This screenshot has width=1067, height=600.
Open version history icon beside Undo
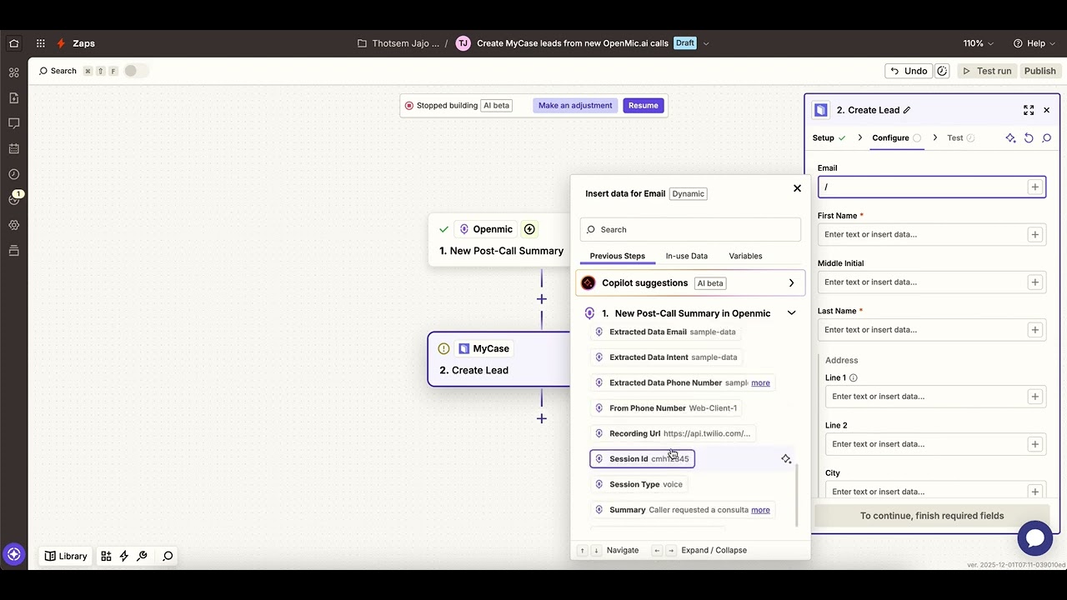point(942,71)
